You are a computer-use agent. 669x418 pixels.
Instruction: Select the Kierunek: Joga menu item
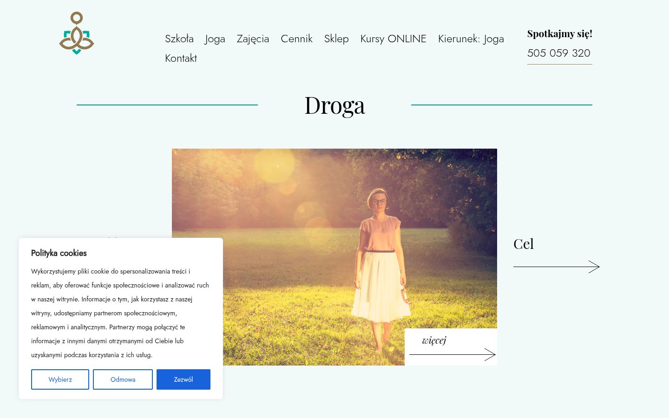tap(471, 39)
